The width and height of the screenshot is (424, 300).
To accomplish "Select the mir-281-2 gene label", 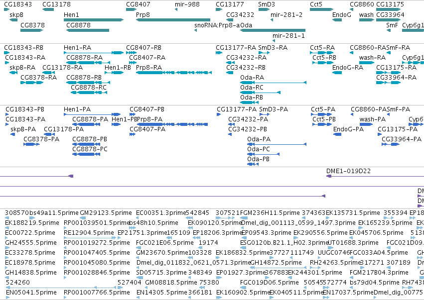I will point(286,15).
